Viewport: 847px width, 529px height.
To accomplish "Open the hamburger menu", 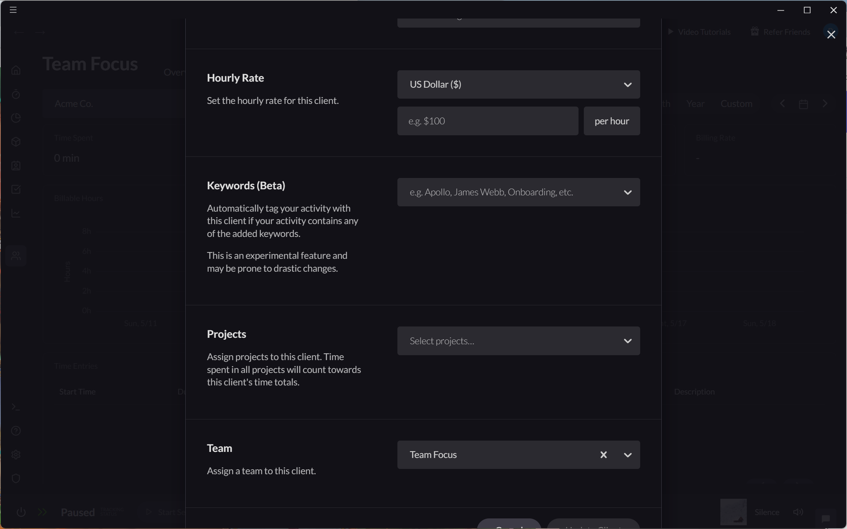I will tap(13, 9).
